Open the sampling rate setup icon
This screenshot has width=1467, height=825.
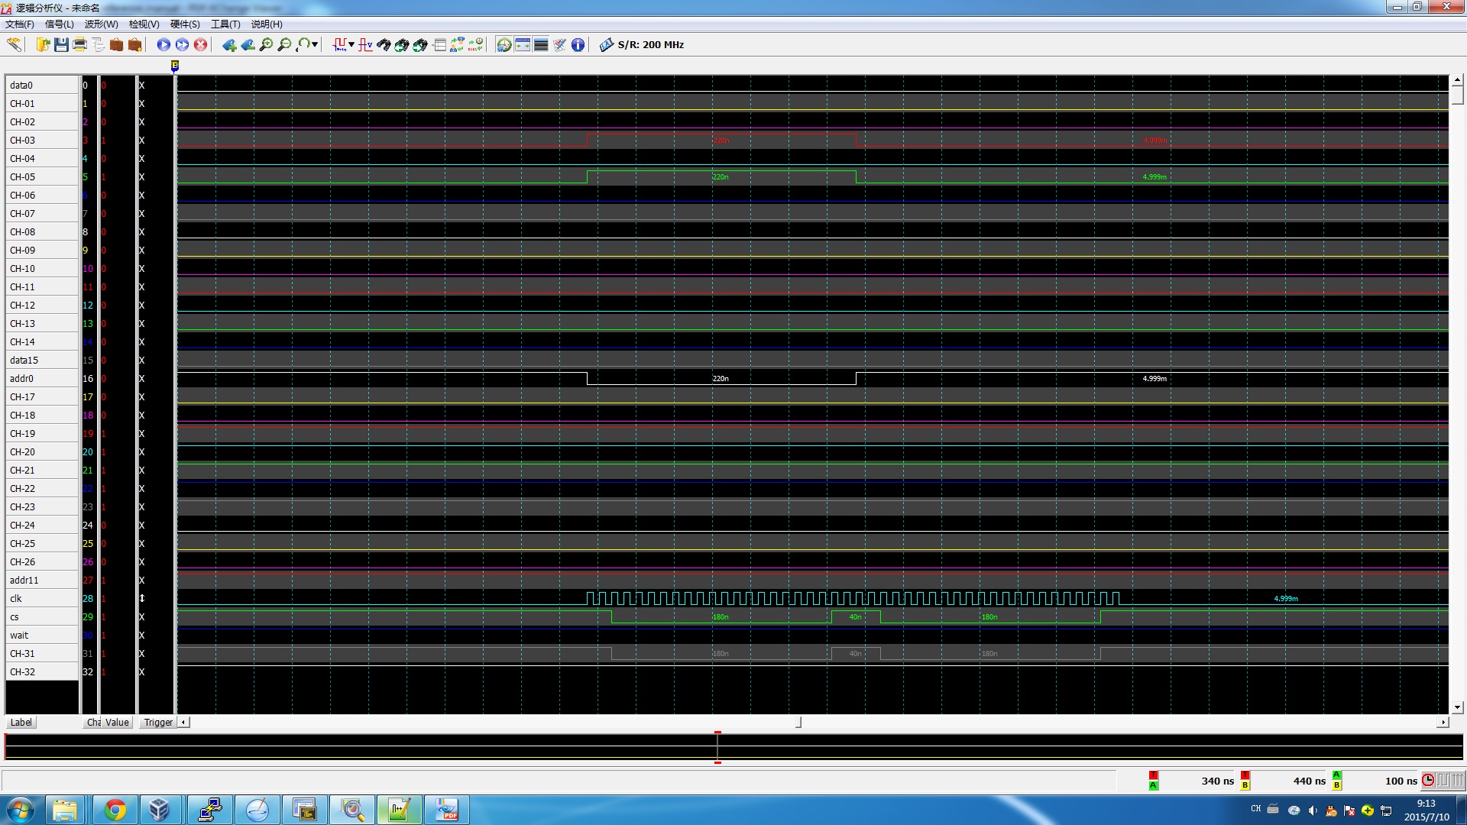click(607, 45)
